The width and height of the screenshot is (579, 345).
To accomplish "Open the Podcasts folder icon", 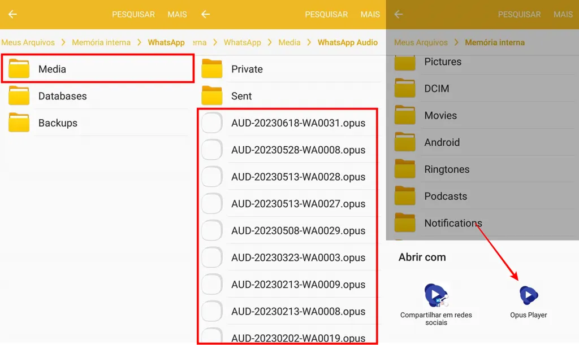I will pos(405,195).
